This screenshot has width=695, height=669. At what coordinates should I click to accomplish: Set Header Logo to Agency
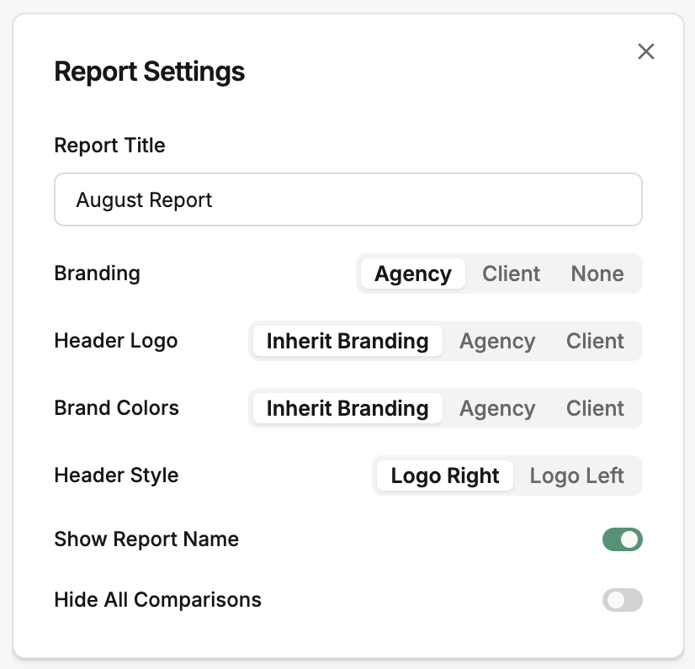pos(497,341)
